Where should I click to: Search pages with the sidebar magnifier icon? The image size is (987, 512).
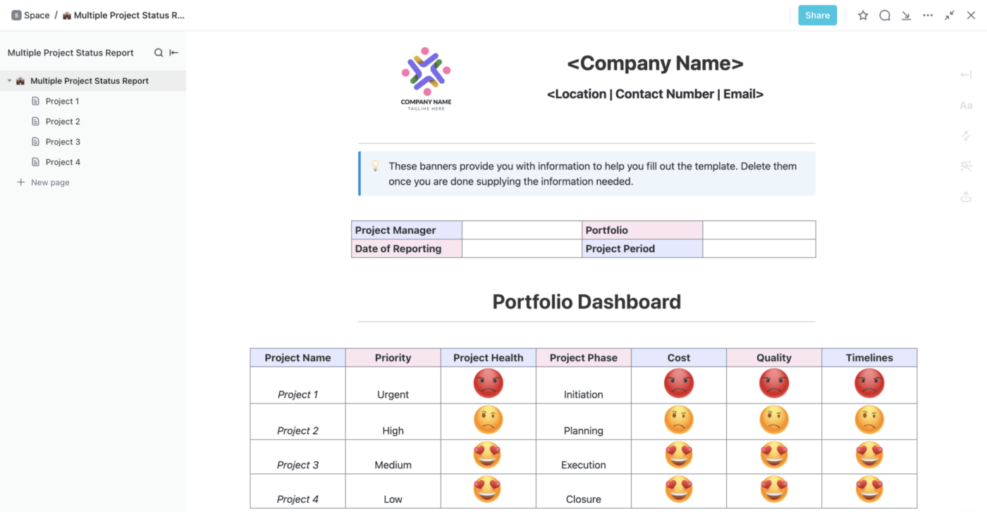click(159, 53)
